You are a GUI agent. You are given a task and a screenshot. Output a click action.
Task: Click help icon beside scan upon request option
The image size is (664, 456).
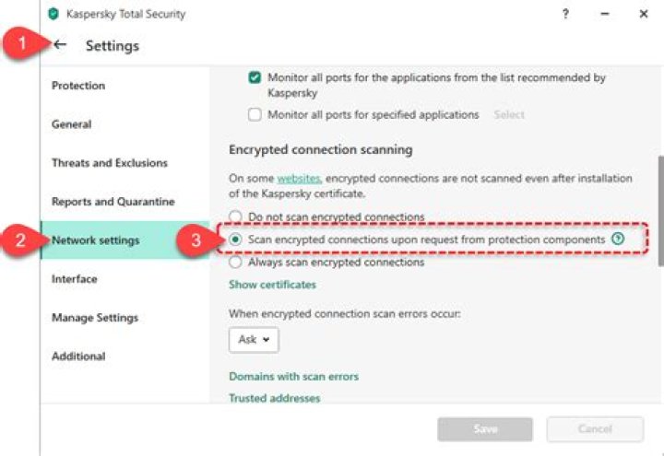(618, 239)
